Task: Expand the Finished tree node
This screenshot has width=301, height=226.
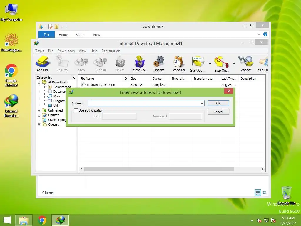Action: click(39, 115)
